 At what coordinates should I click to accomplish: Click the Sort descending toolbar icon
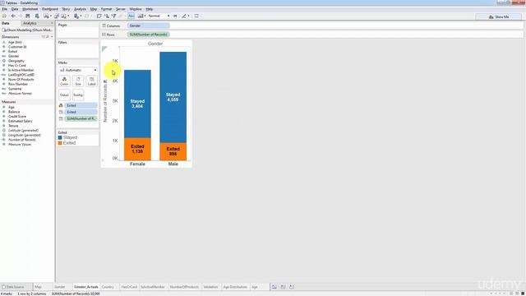113,16
